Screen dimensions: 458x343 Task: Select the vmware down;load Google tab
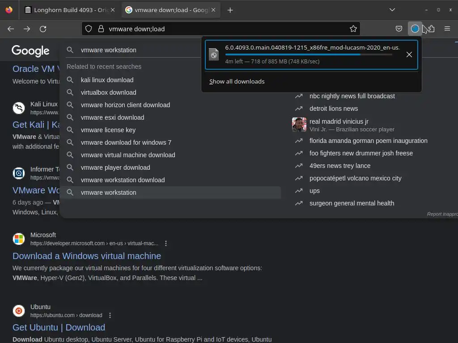(171, 10)
